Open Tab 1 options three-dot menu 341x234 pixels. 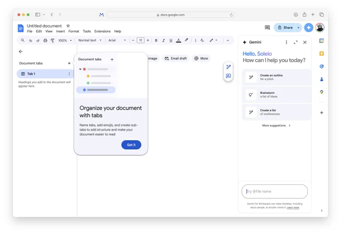(x=69, y=74)
